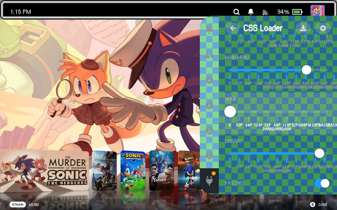Click the LIBRARY label
Screen dimensions: 337x210
coord(234,141)
